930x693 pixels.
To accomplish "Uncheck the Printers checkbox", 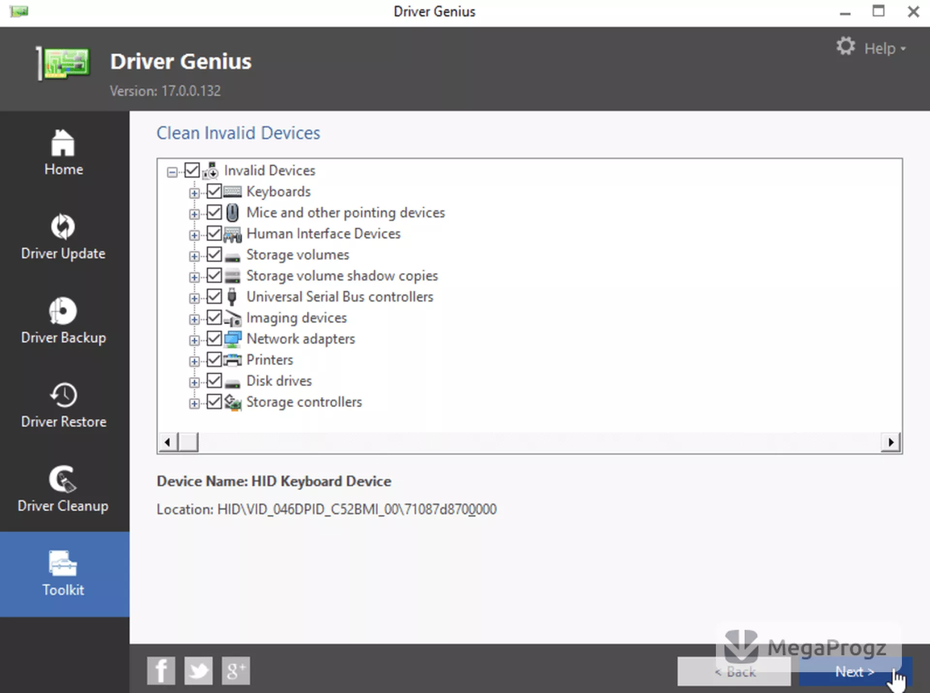I will (x=214, y=359).
